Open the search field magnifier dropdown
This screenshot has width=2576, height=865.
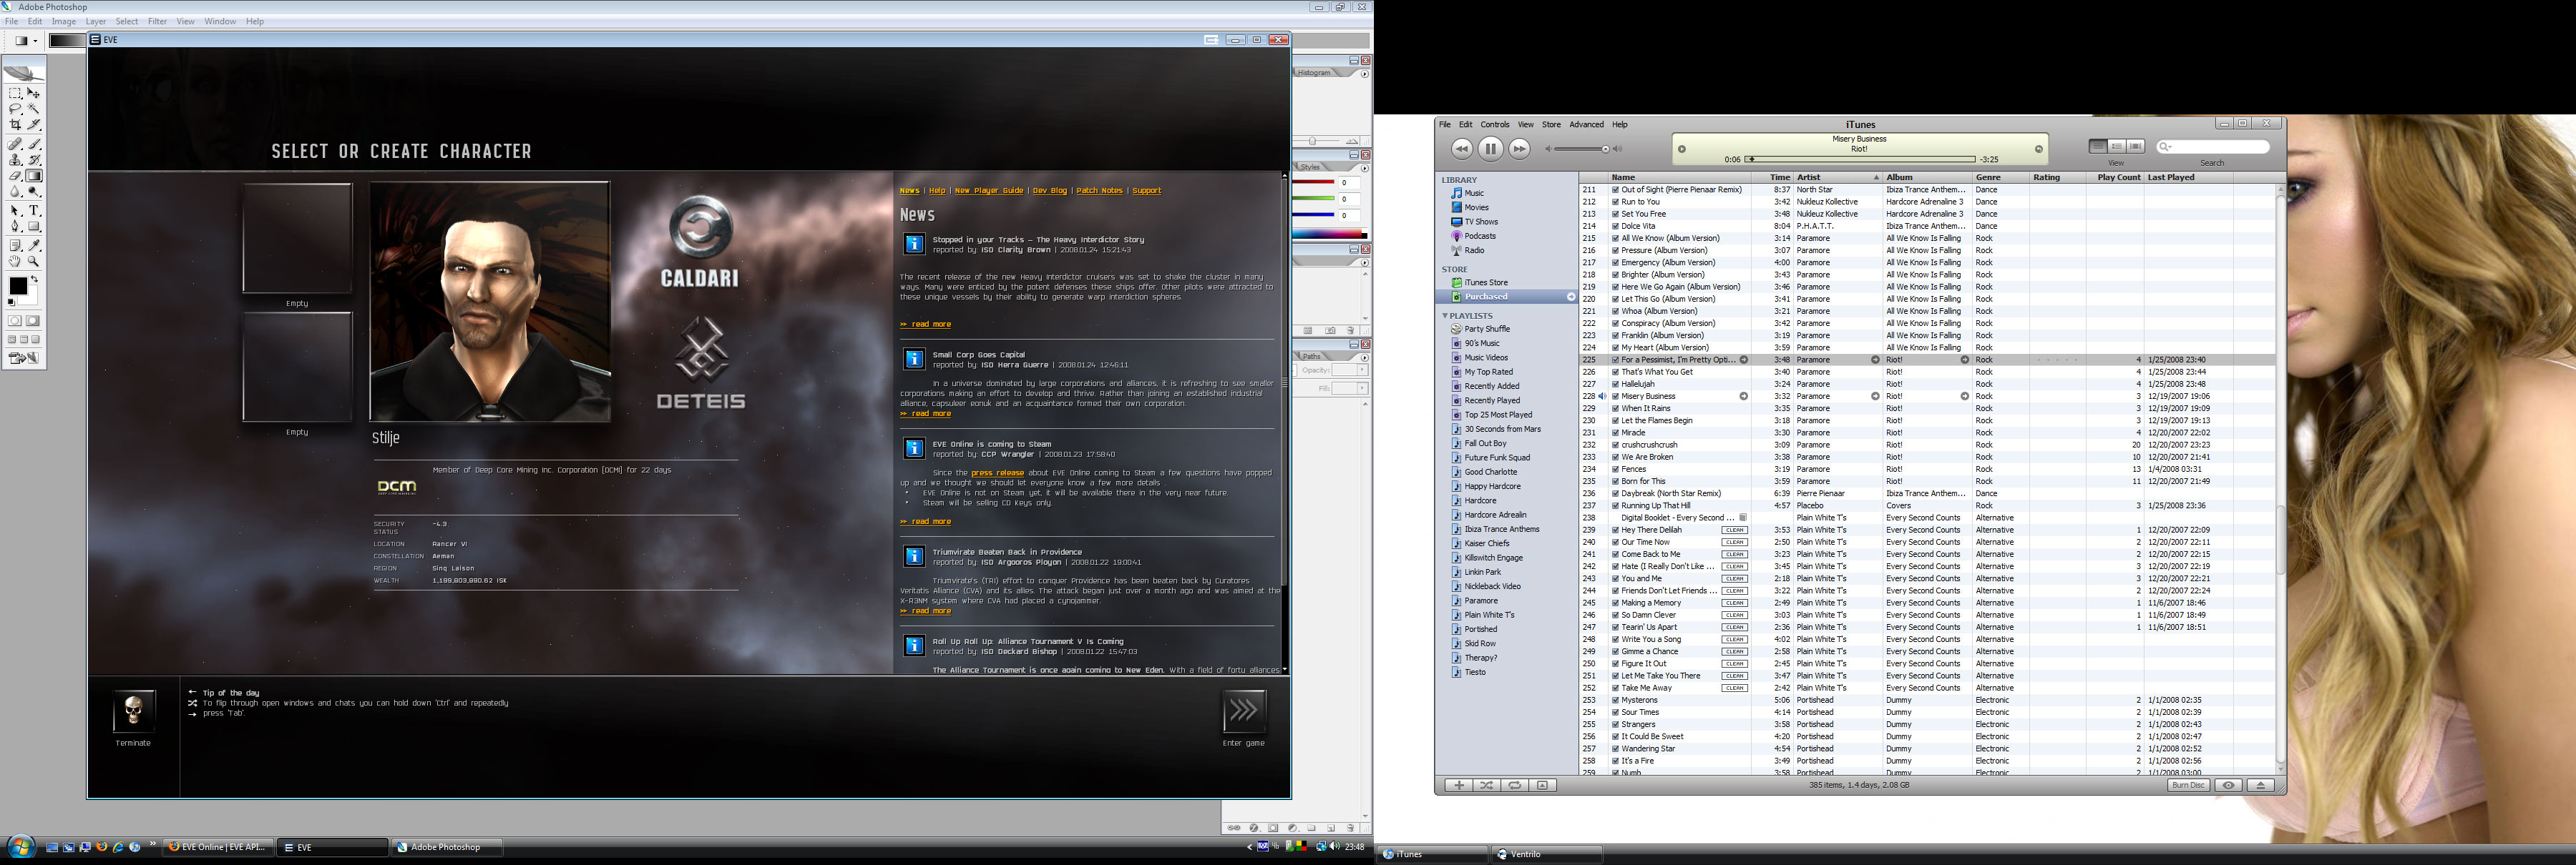tap(2166, 147)
